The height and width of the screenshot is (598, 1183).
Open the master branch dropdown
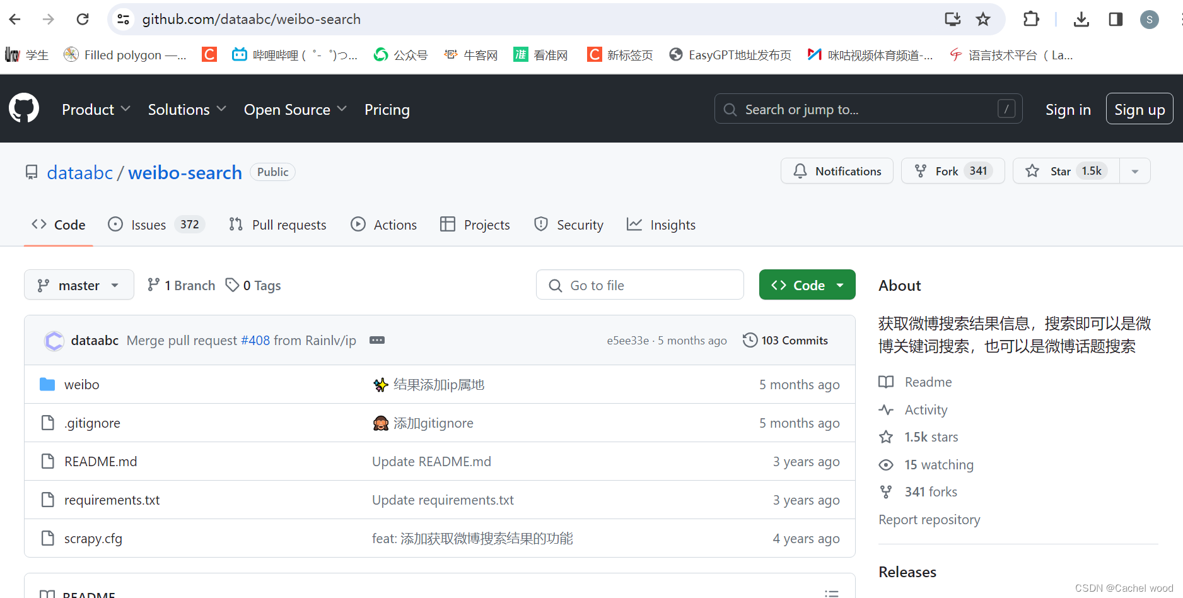(79, 285)
